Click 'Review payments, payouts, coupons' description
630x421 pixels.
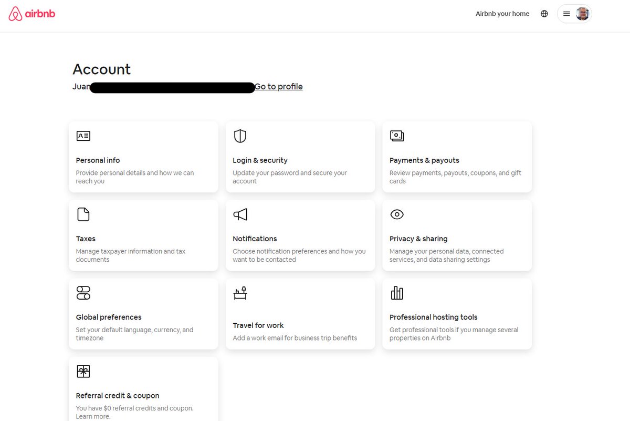pyautogui.click(x=455, y=177)
